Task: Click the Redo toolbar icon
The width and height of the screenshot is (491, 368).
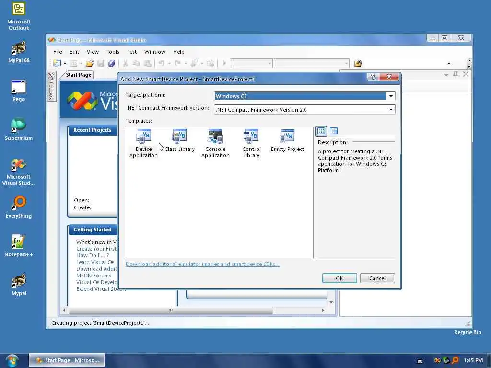Action: (x=177, y=64)
